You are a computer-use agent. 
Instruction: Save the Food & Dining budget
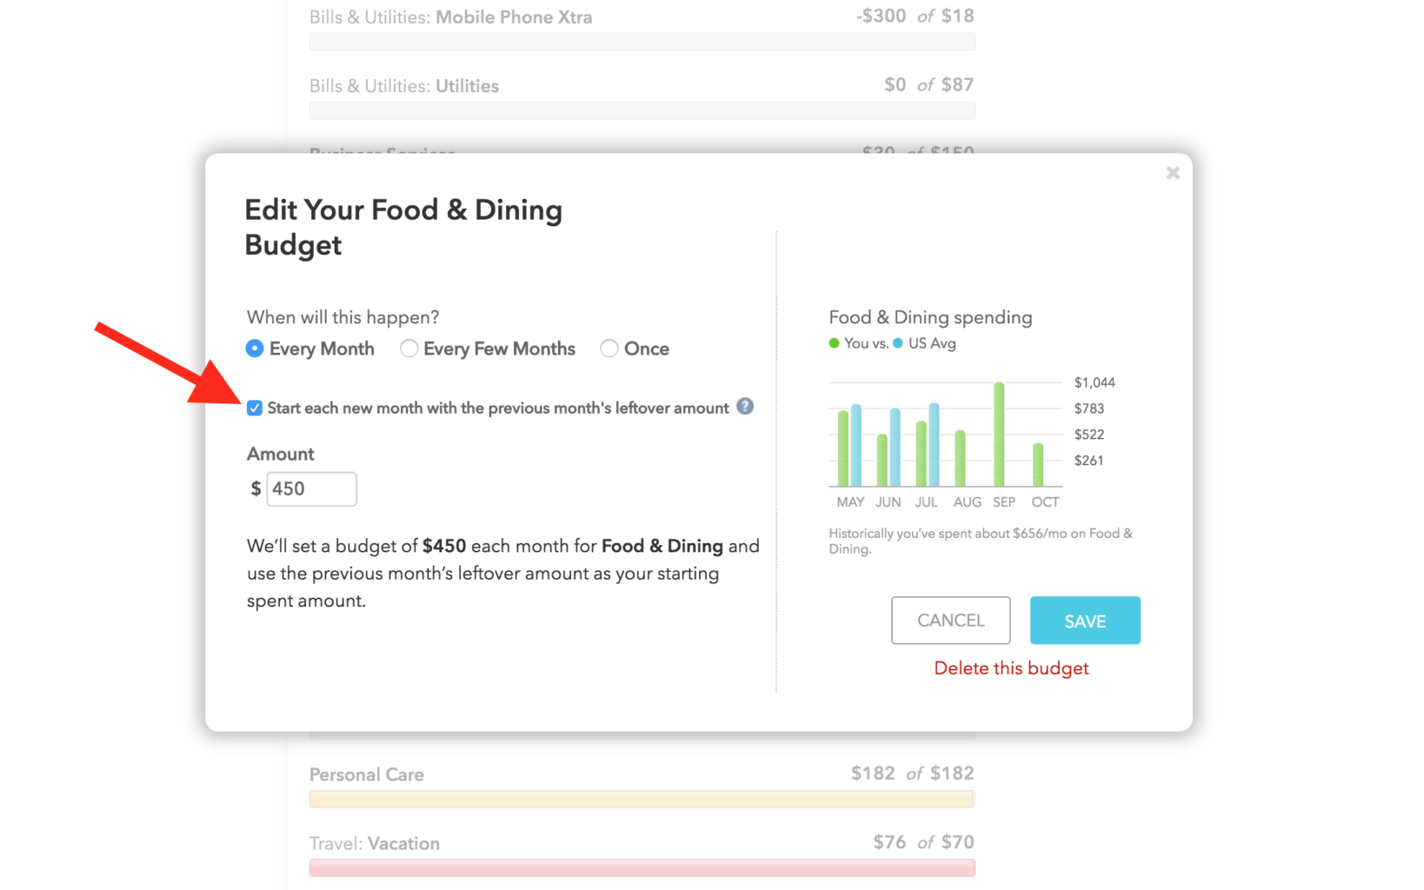1085,621
